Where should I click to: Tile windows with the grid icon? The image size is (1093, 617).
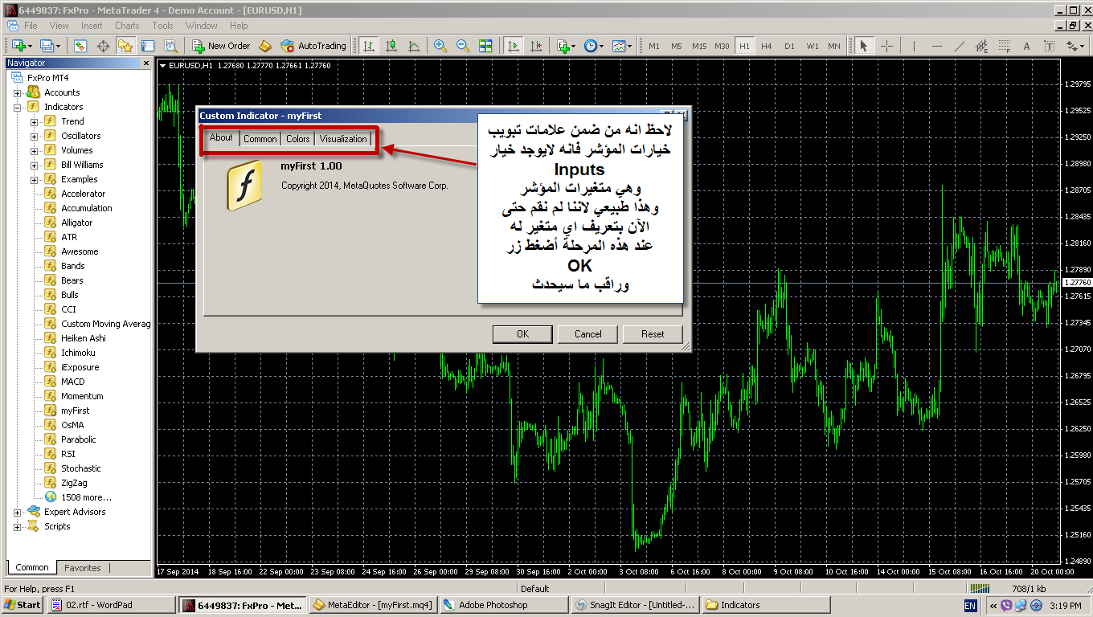[x=485, y=46]
